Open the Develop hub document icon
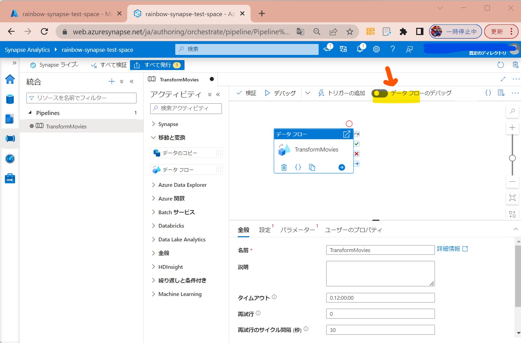The height and width of the screenshot is (343, 521). click(x=10, y=119)
